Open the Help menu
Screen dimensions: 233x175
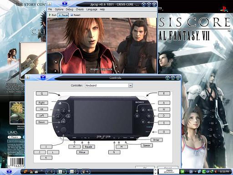102,10
